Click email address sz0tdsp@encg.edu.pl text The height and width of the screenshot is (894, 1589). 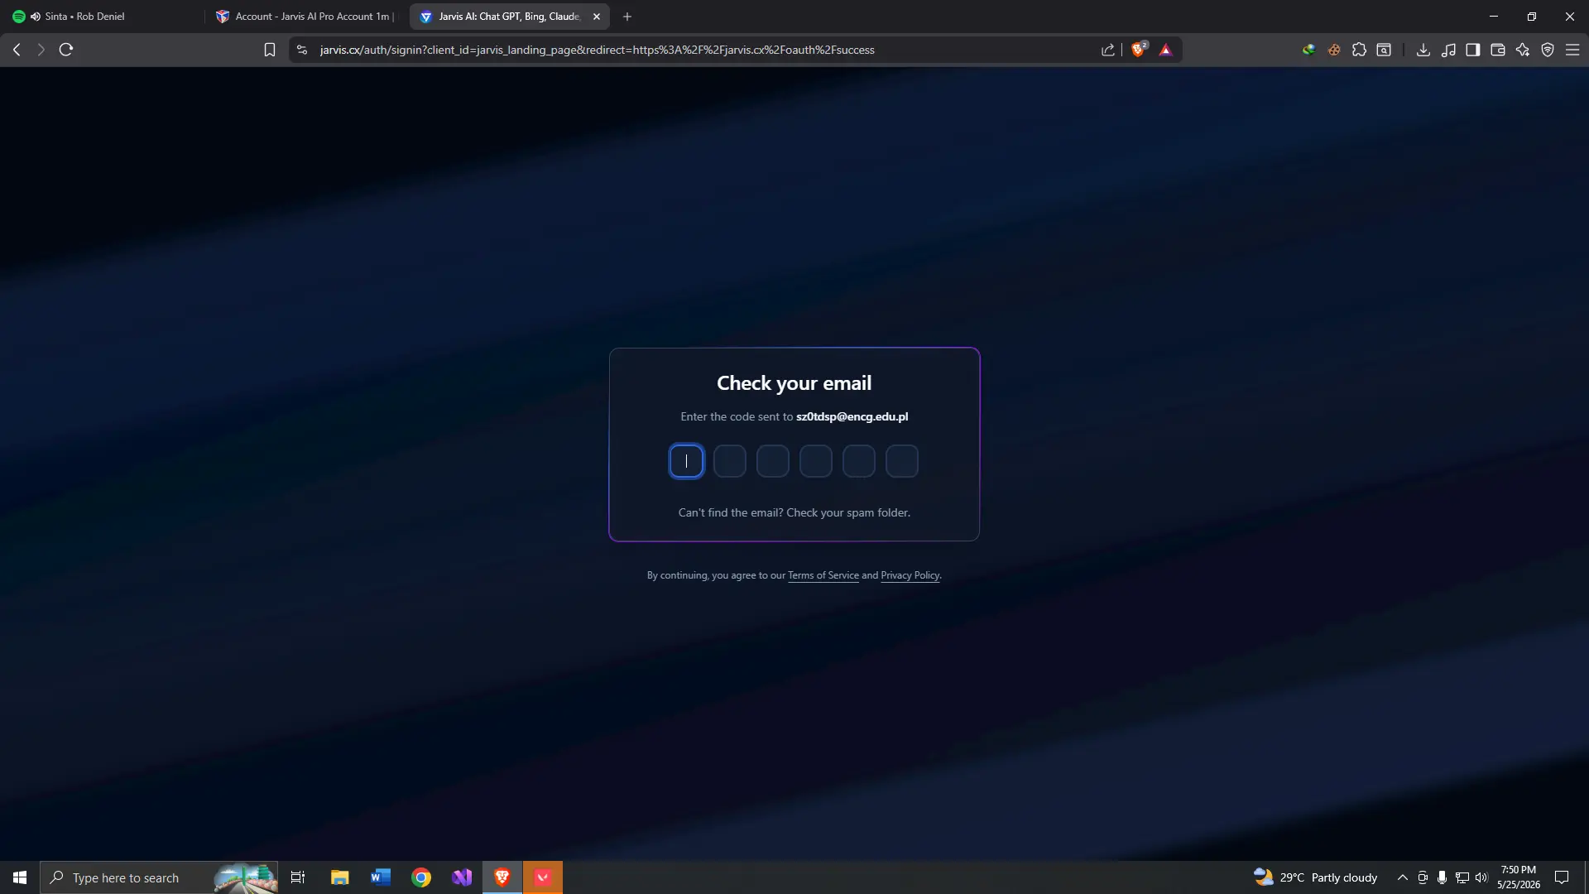852,416
